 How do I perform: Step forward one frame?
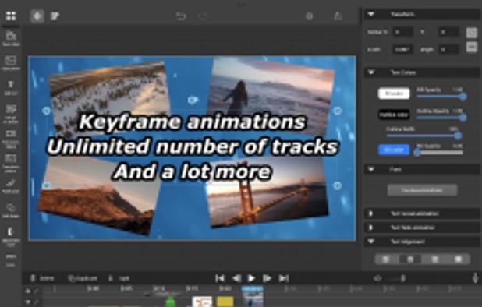tap(268, 278)
